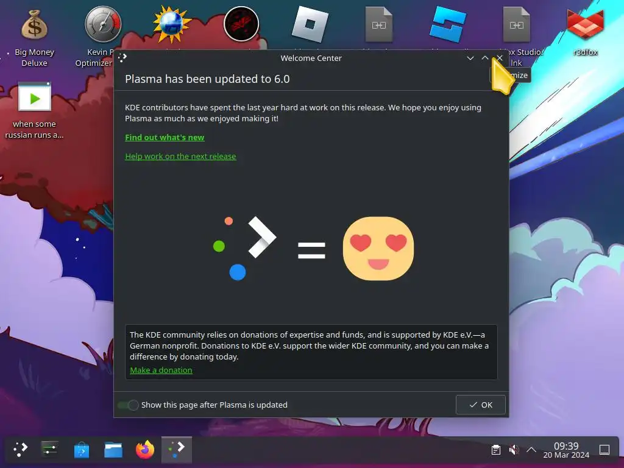Open the KDE application launcher in taskbar
The height and width of the screenshot is (468, 624).
20,449
